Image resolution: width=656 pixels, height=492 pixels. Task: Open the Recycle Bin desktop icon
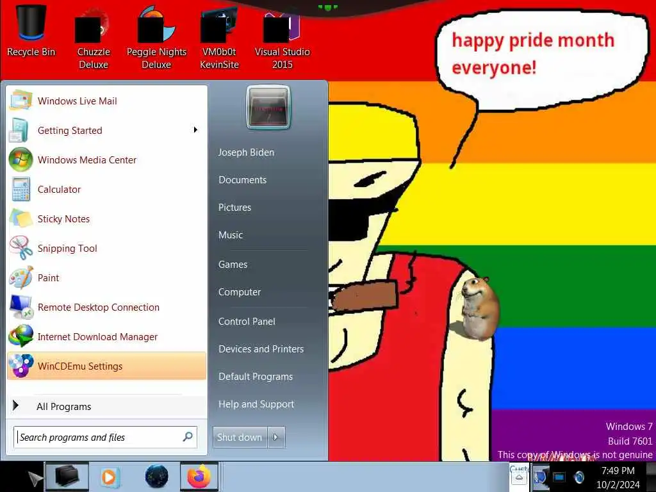[31, 31]
